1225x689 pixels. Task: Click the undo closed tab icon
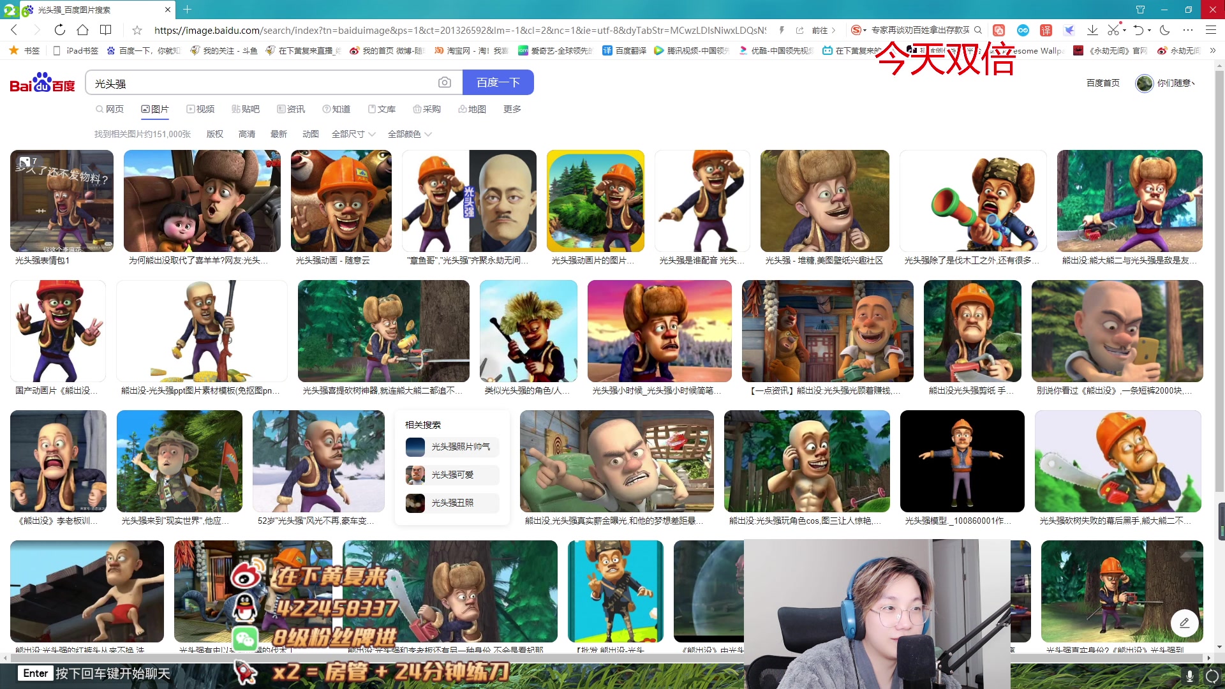[x=1139, y=30]
